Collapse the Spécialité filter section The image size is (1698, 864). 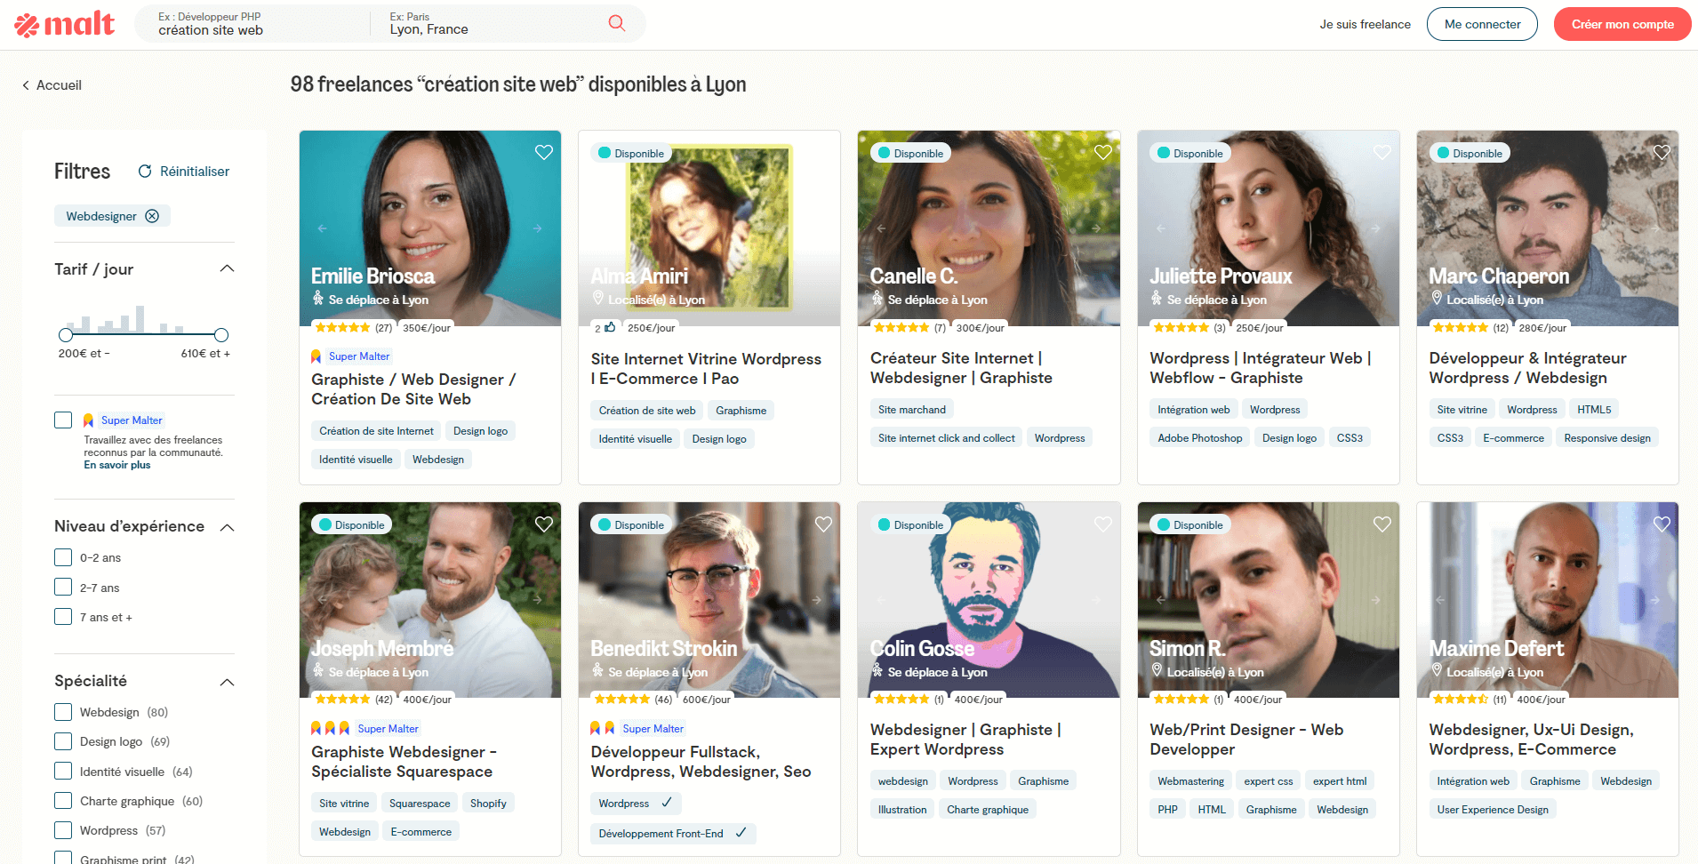pos(227,682)
